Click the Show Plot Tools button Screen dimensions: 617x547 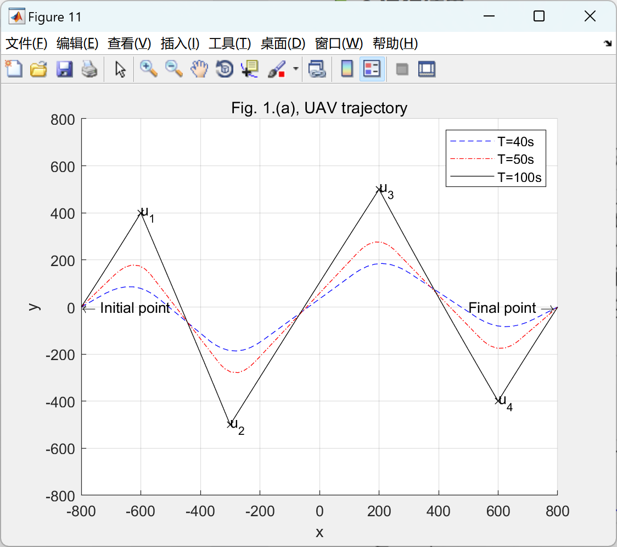tap(427, 69)
